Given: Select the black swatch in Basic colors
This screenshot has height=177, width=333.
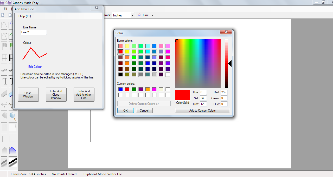Looking at the screenshot, I should (120, 75).
